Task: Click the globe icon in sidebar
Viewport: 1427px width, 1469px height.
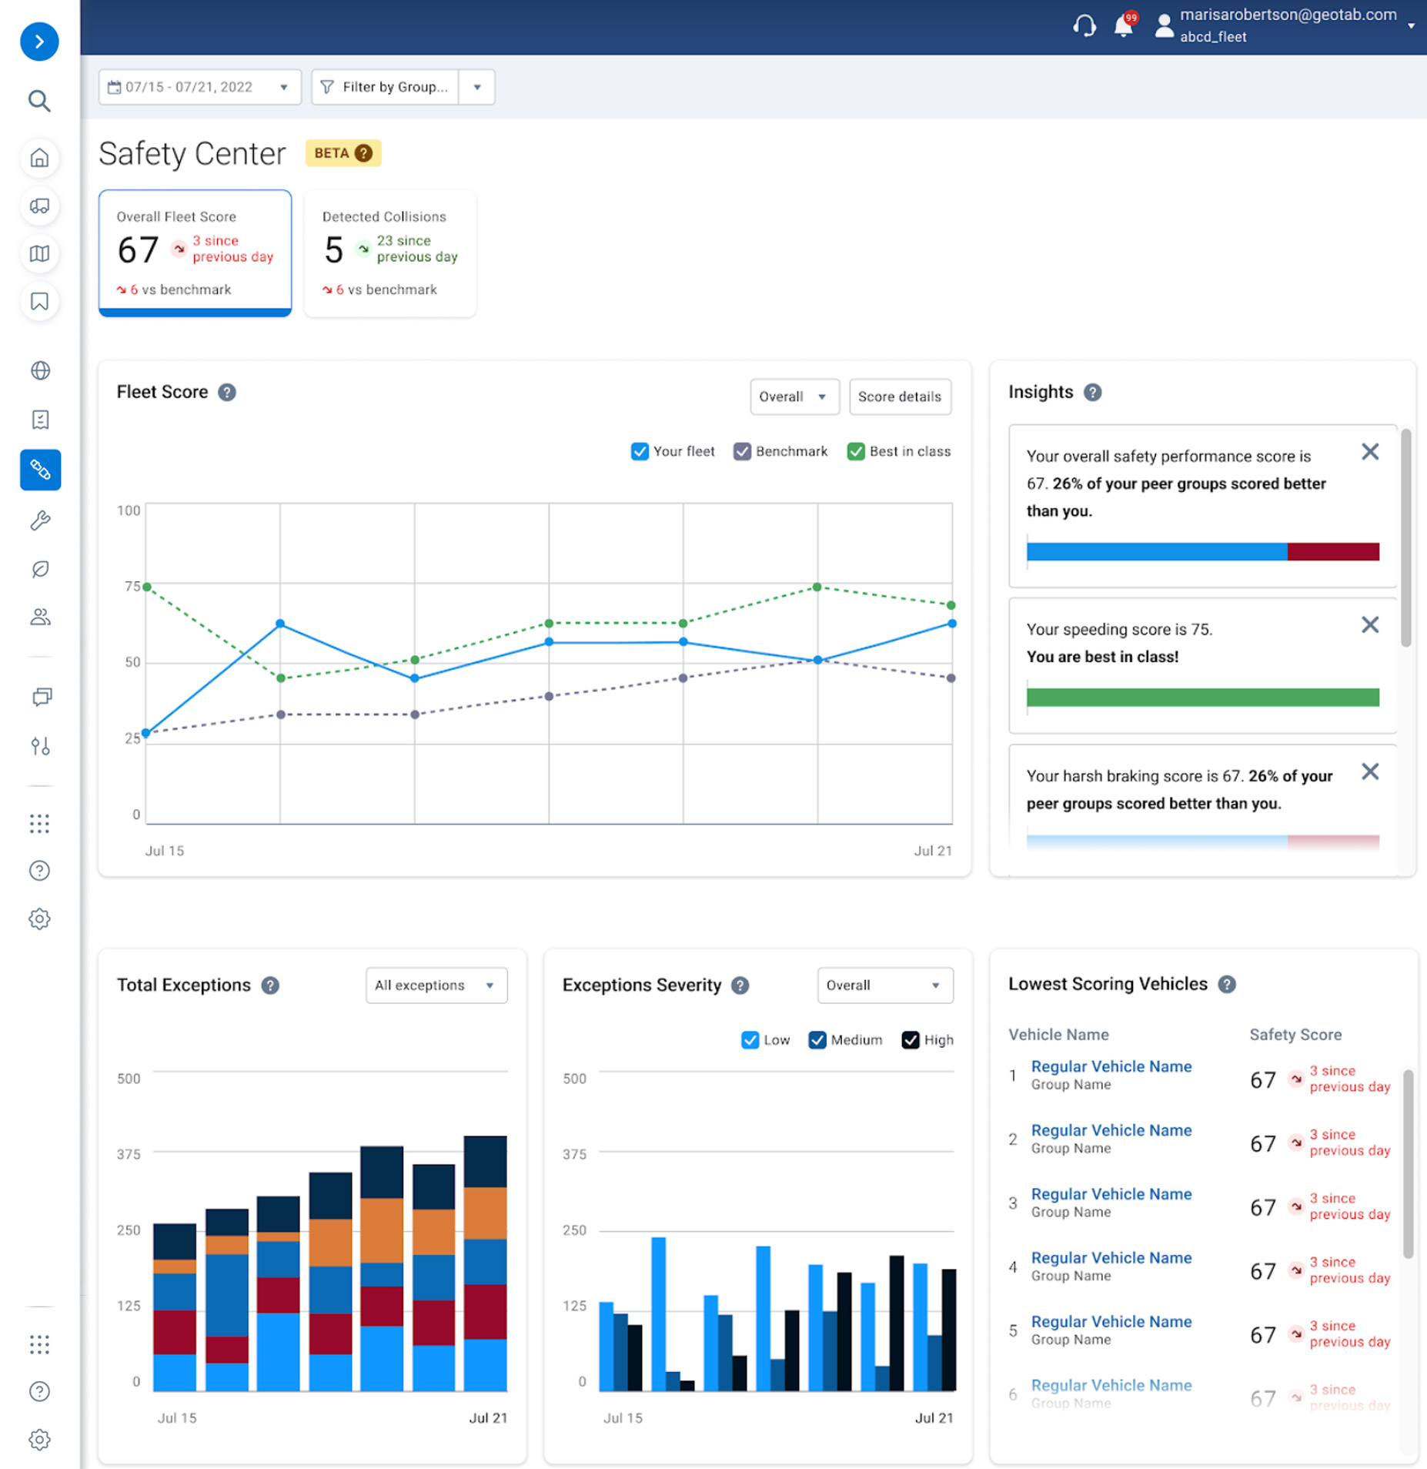Action: coord(40,371)
